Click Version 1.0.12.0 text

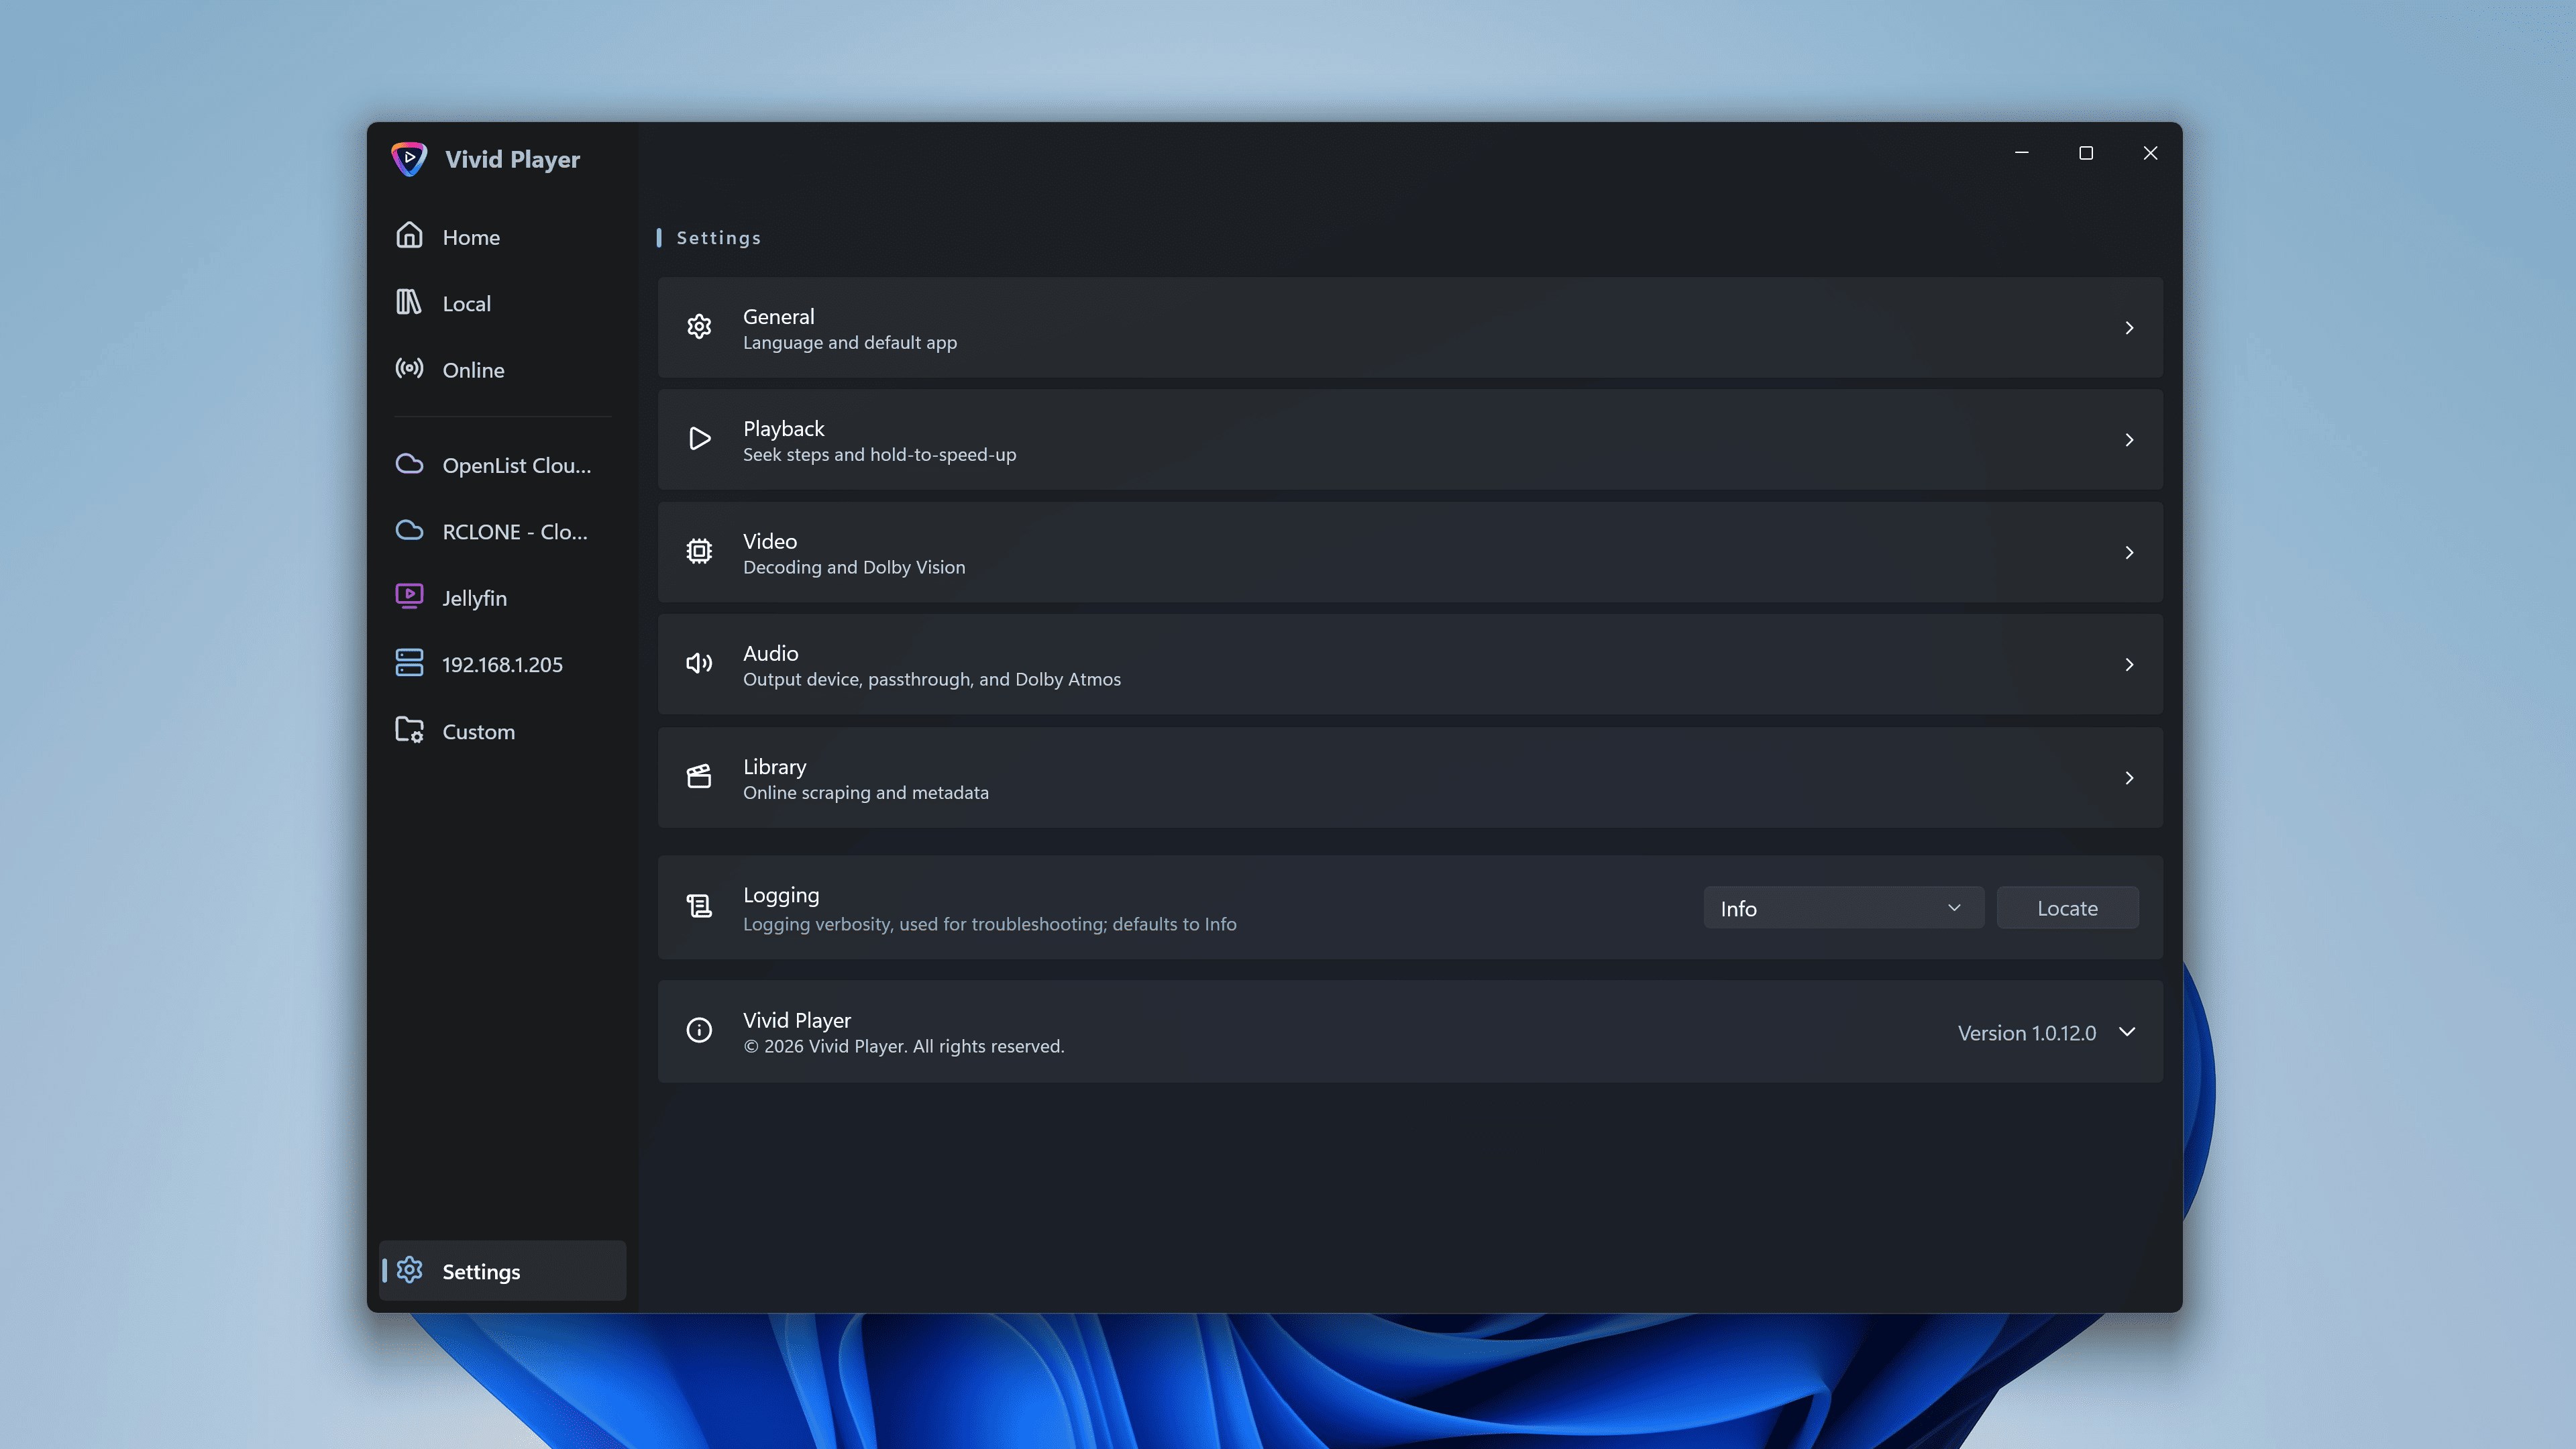point(2026,1033)
